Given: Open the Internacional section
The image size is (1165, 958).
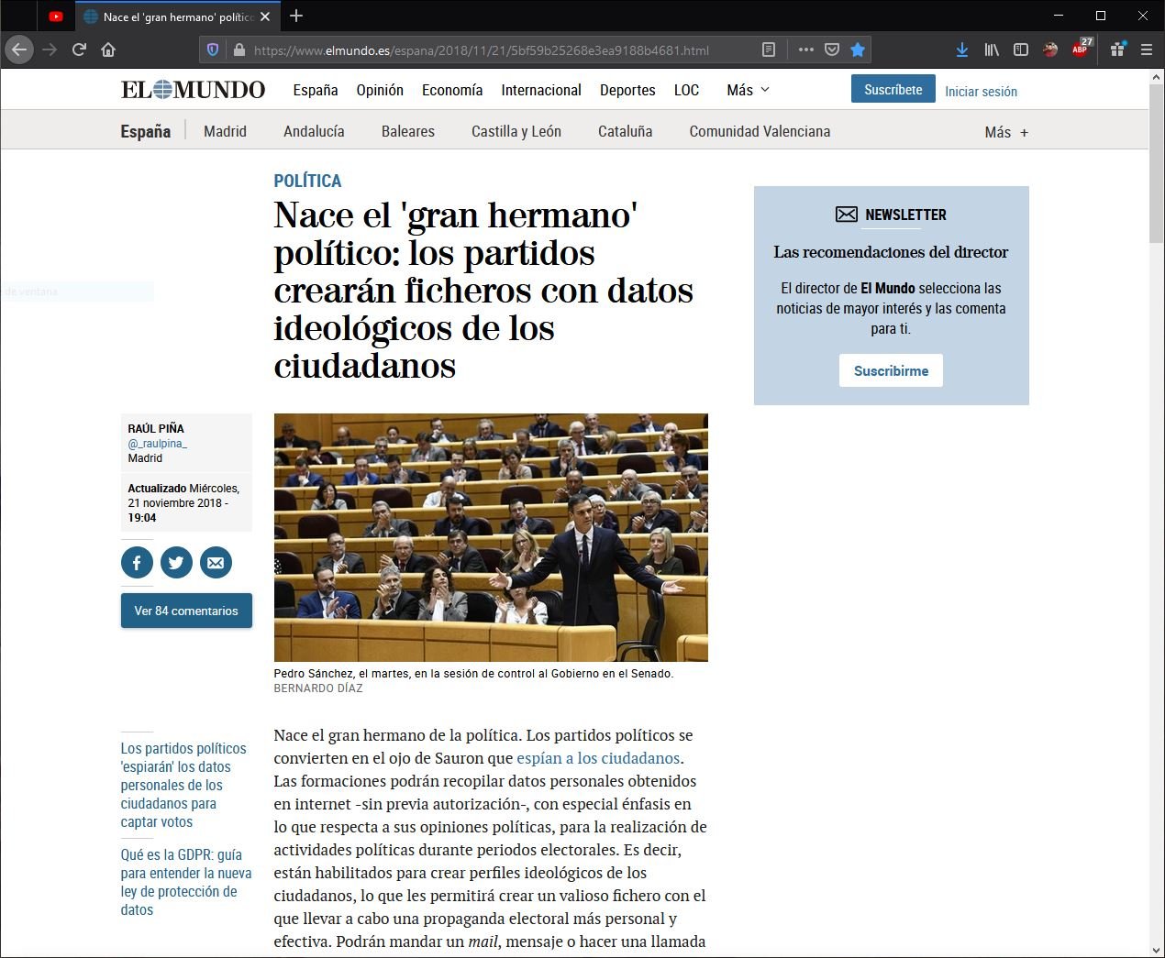Looking at the screenshot, I should 541,90.
